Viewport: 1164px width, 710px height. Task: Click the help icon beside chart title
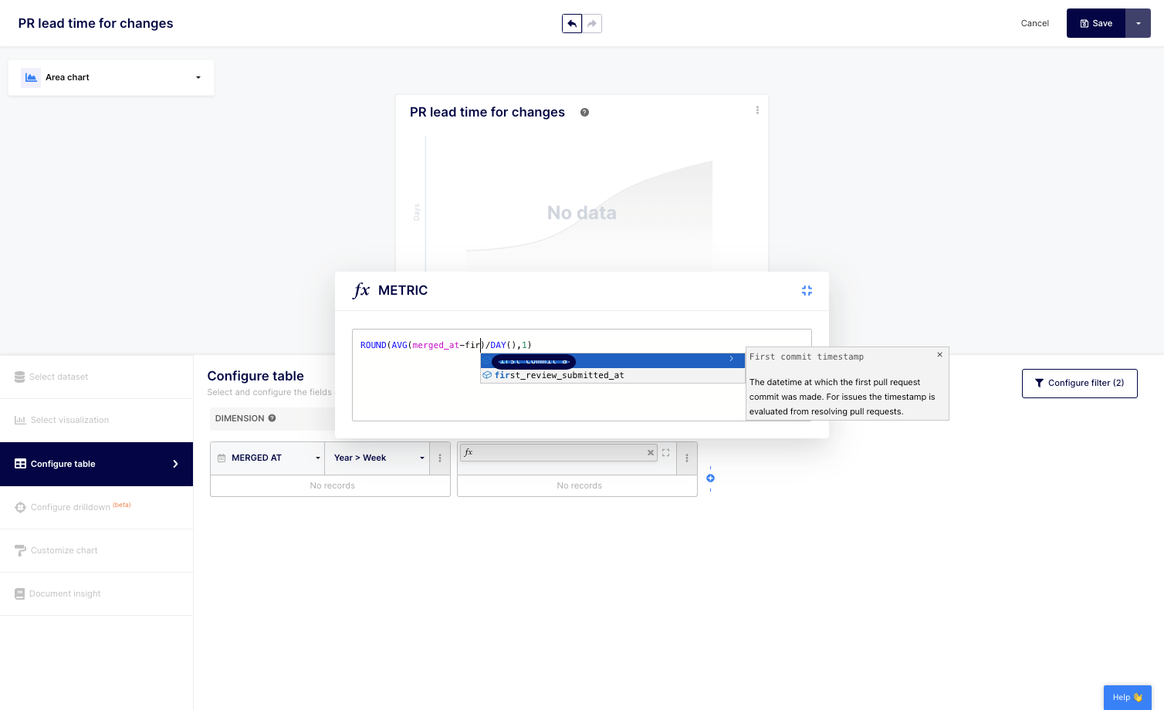pos(584,113)
